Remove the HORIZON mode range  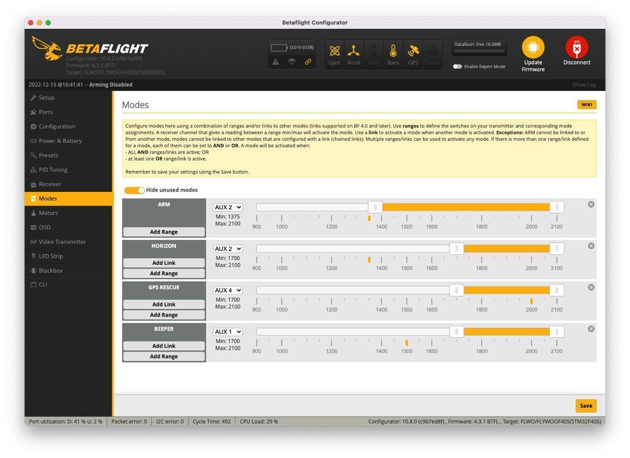[x=591, y=246]
